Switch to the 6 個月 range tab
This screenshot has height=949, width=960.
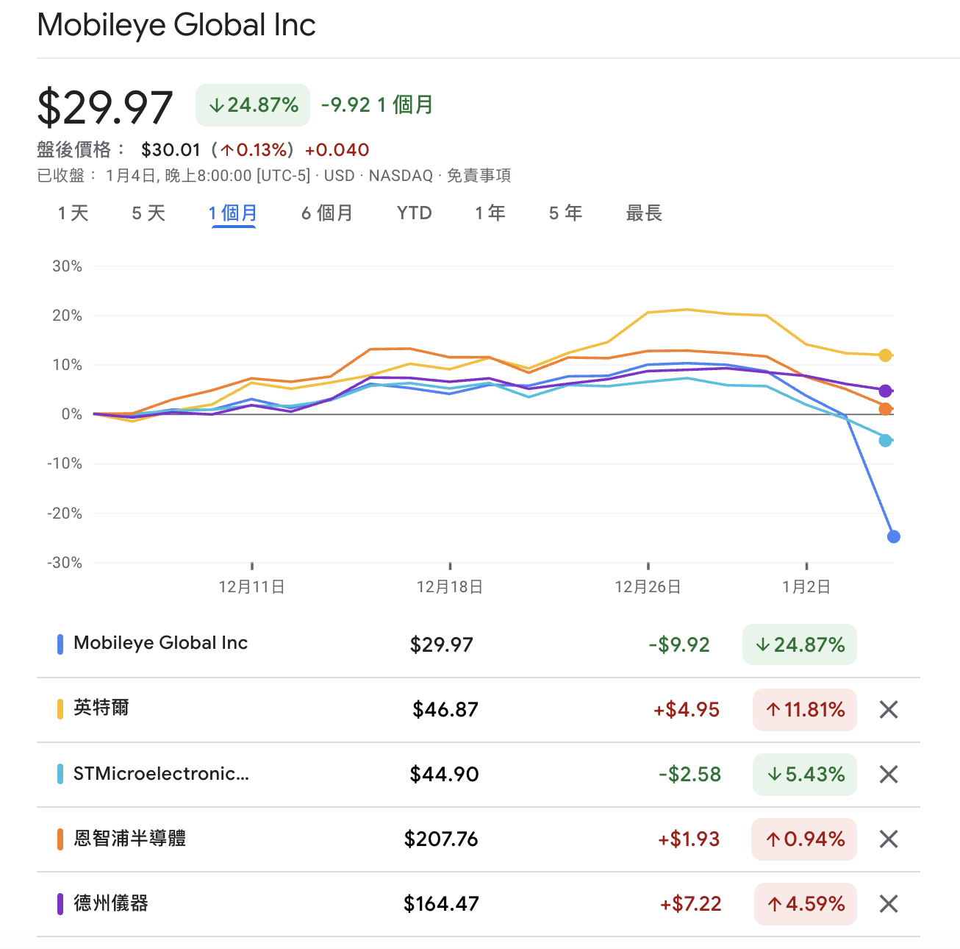(327, 213)
